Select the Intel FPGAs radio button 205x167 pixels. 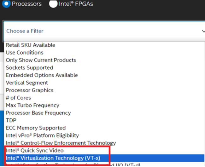(x=53, y=3)
